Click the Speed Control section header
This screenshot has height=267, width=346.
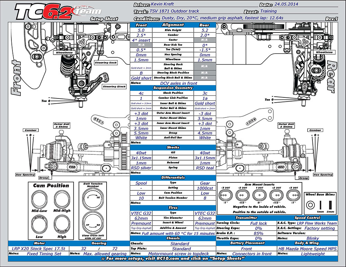coord(307,218)
